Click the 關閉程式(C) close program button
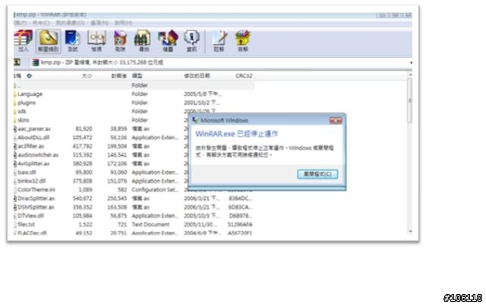This screenshot has width=486, height=304. [317, 174]
